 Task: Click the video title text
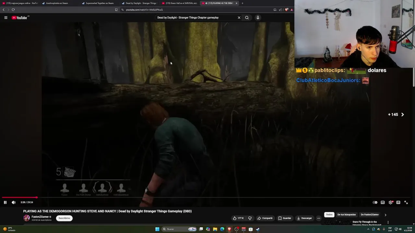[107, 211]
